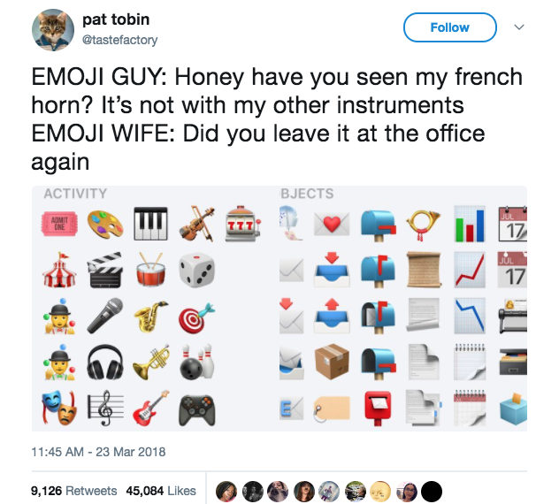The image size is (559, 504).
Task: Select the violin emoji
Action: (196, 224)
